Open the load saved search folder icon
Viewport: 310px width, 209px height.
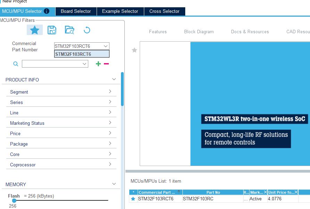(x=70, y=30)
